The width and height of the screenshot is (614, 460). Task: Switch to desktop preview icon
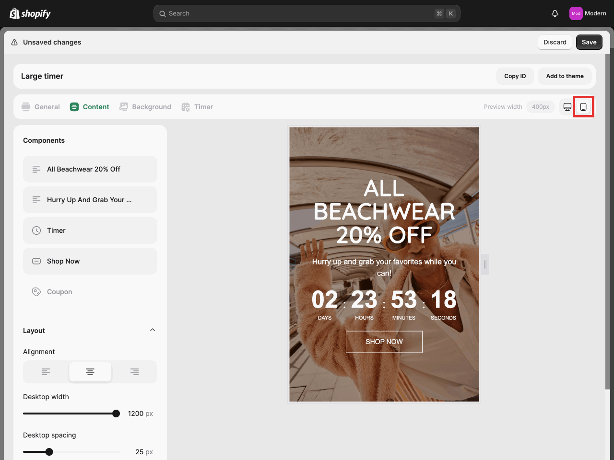point(567,107)
